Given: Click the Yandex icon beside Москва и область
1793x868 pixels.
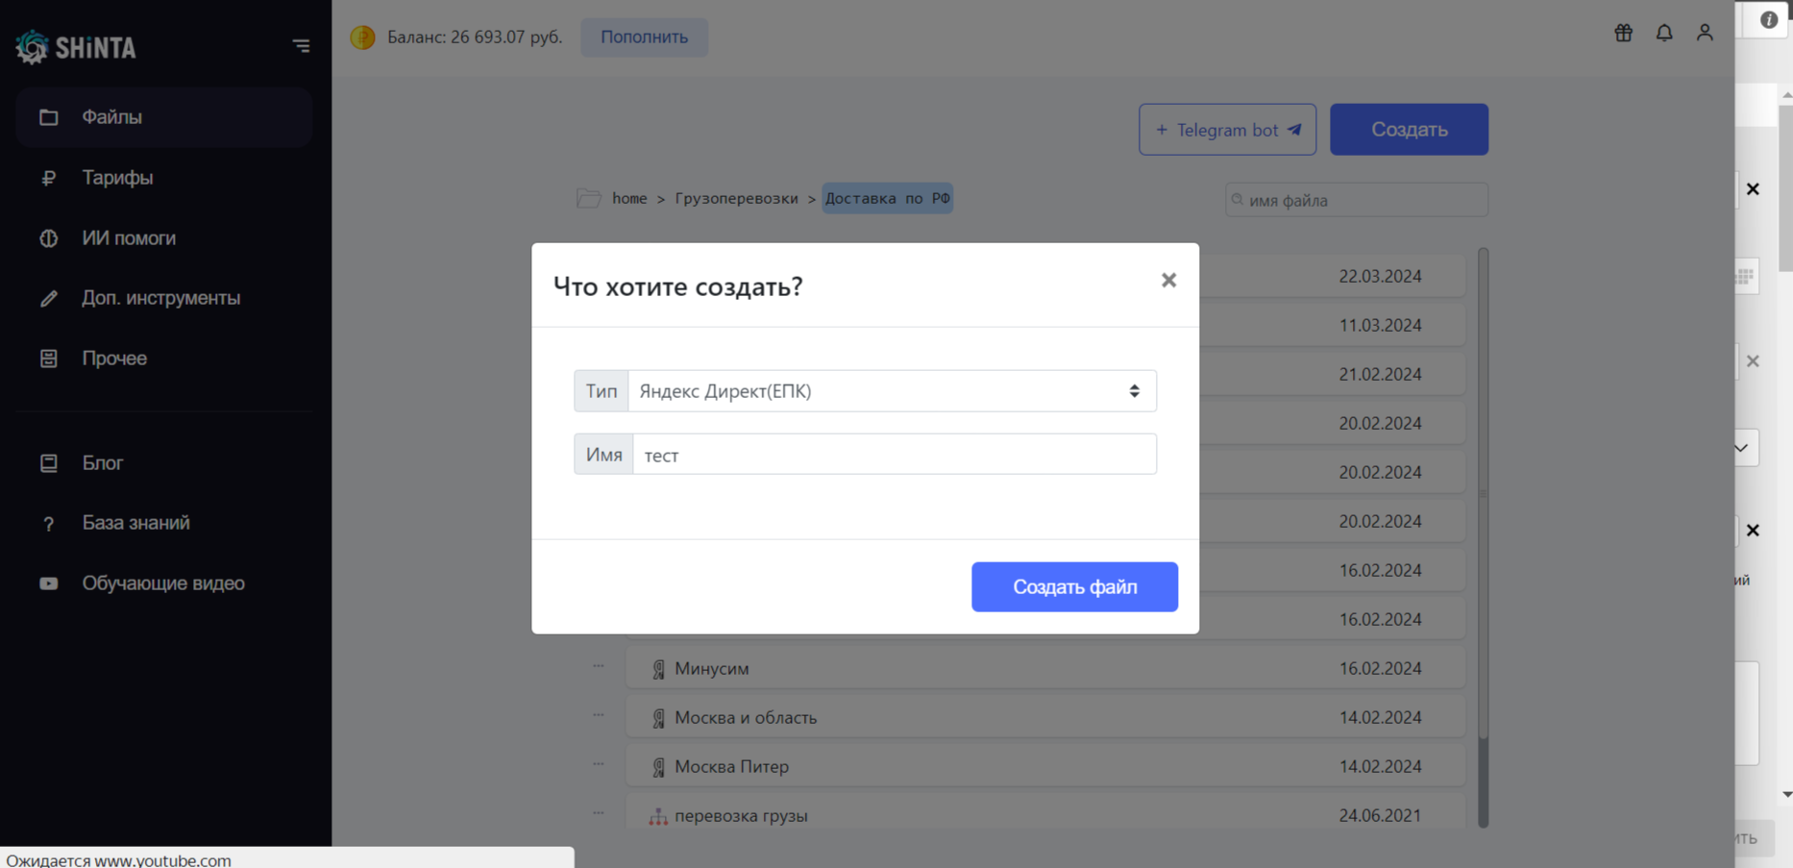Looking at the screenshot, I should pos(658,718).
